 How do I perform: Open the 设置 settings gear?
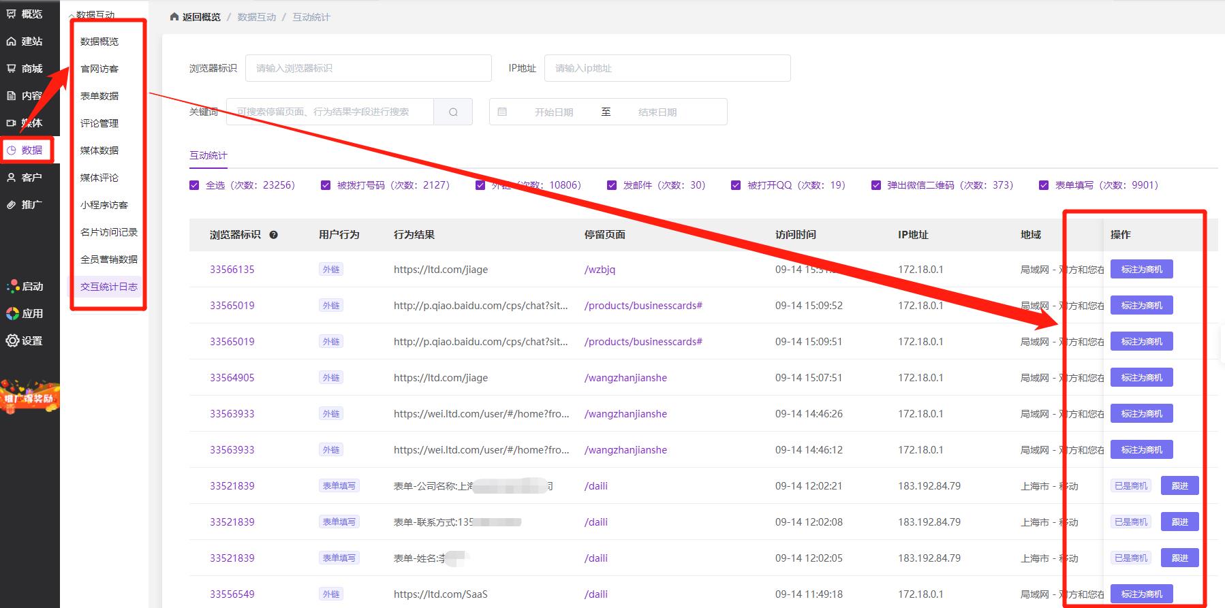pyautogui.click(x=24, y=341)
